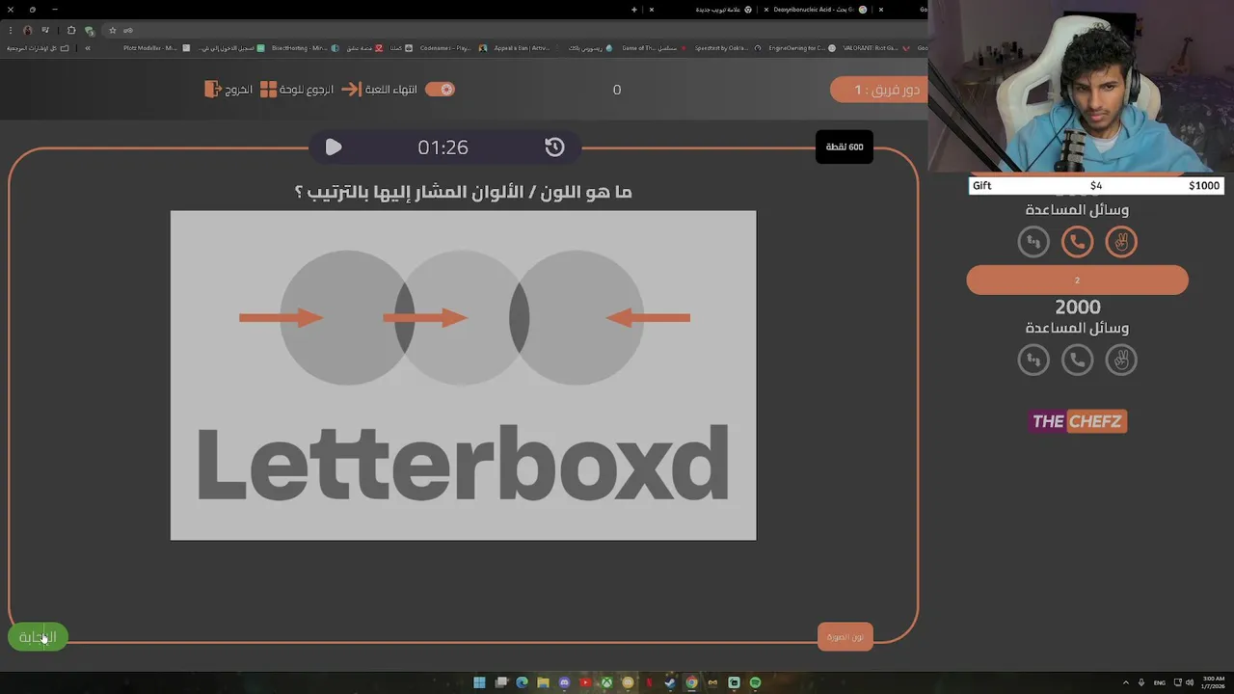Go back to board via الرجوع للوحة

(297, 89)
